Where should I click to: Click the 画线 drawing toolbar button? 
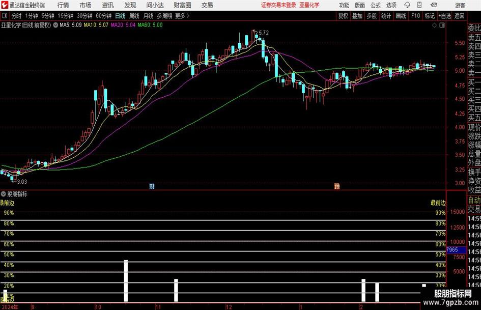401,16
